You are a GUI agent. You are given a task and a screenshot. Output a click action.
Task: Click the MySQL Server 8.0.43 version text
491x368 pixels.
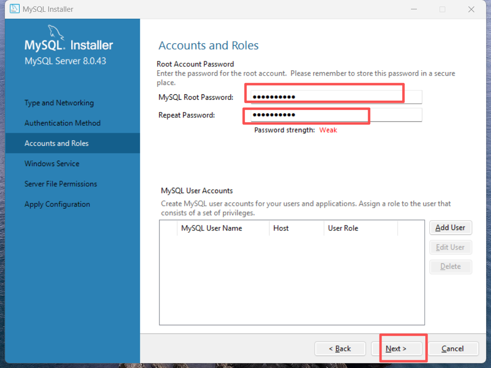point(65,61)
